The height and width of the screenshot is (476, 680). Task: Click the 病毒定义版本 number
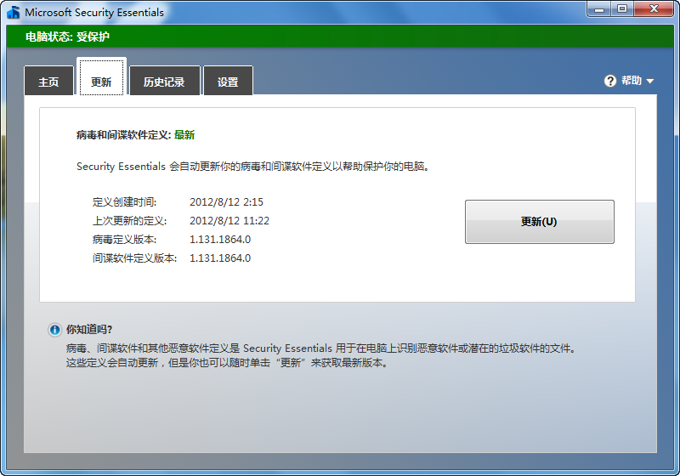point(219,240)
